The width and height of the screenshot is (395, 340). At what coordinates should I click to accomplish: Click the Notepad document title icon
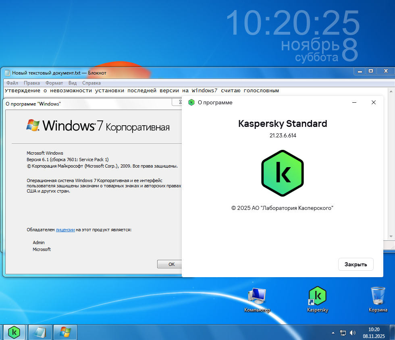8,73
